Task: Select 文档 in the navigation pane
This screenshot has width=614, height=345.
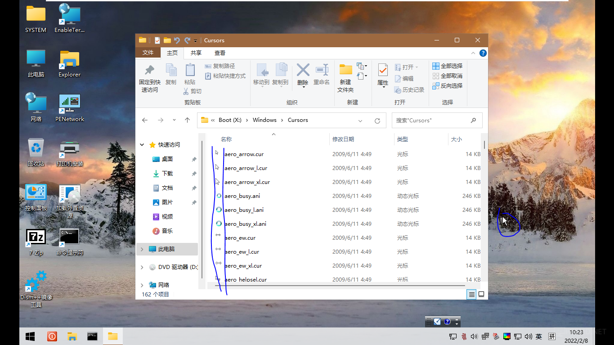Action: [x=167, y=188]
